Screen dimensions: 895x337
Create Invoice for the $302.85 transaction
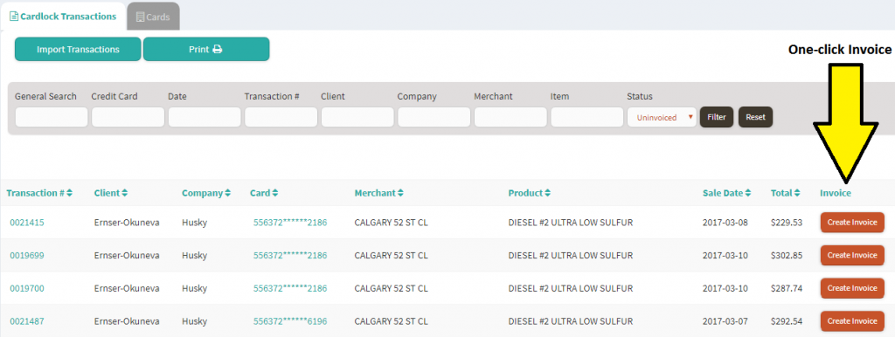852,256
